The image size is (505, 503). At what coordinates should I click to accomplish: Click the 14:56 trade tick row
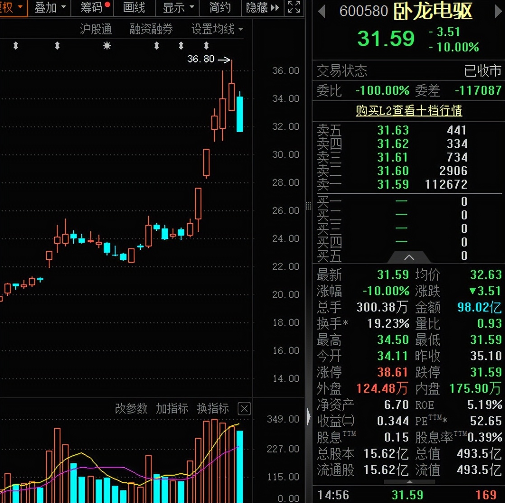(x=408, y=495)
